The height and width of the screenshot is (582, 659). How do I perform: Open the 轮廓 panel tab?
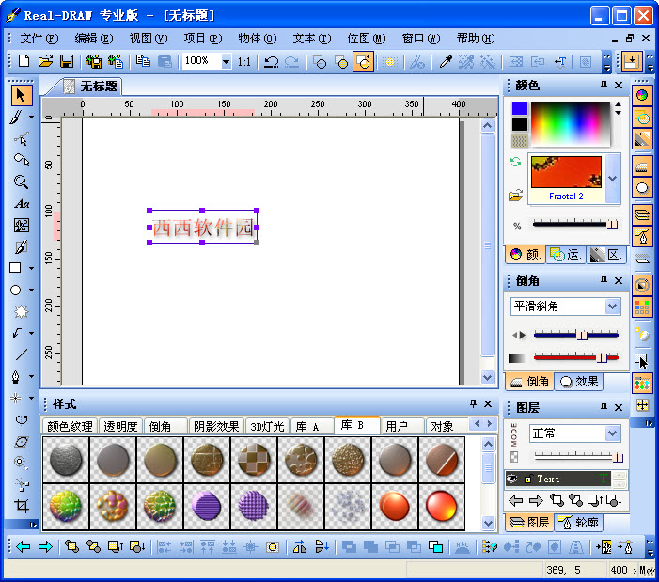[579, 523]
